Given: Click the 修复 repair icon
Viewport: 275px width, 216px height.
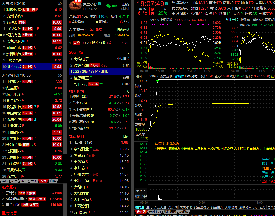Looking at the screenshot, I should pos(152,11).
